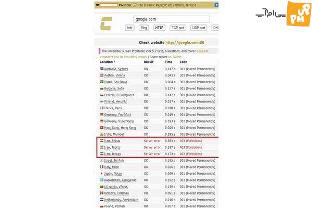Click the Austria flag icon

102,75
